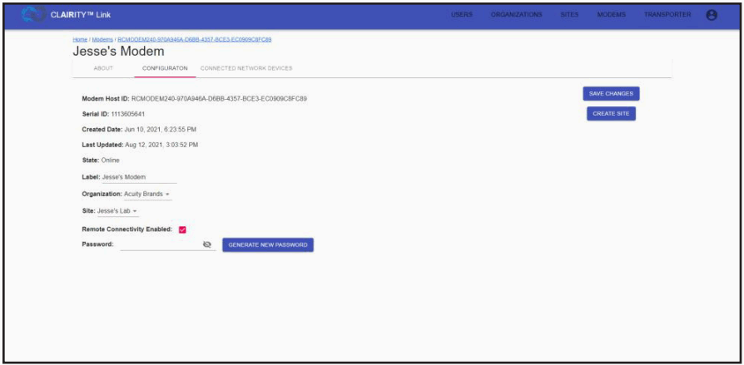This screenshot has width=744, height=365.
Task: Click the CREATE SITE button
Action: [x=611, y=114]
